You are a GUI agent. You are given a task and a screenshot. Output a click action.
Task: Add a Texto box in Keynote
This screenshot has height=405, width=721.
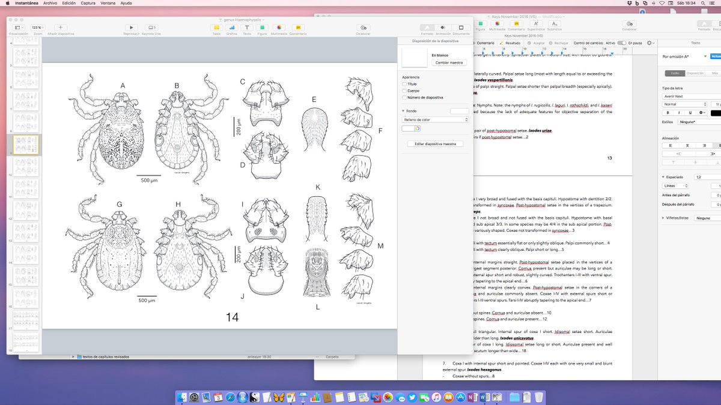(x=247, y=28)
